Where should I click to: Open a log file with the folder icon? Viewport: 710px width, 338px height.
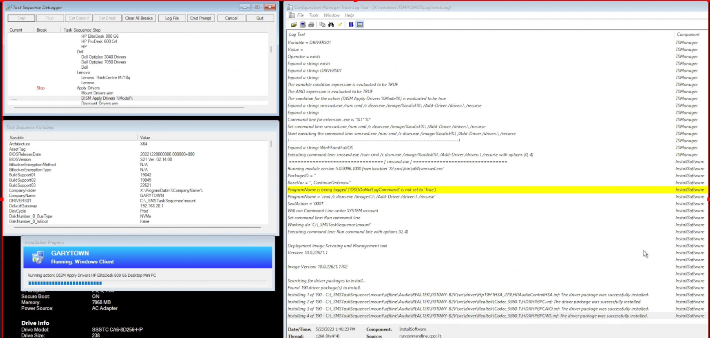(x=294, y=24)
